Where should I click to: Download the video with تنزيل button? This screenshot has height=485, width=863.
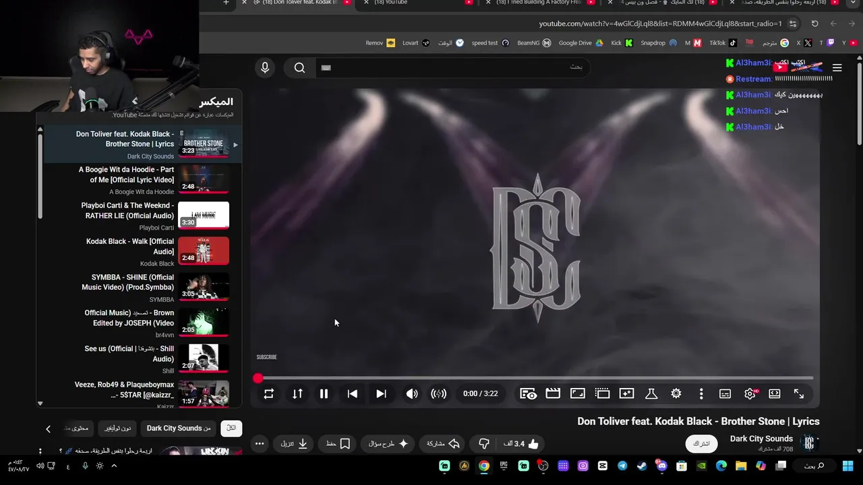coord(295,444)
